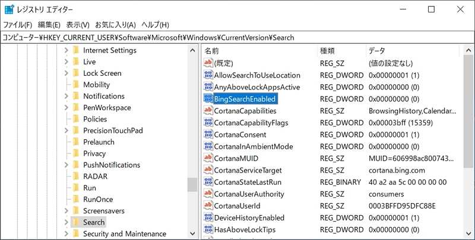The width and height of the screenshot is (475, 240).
Task: Expand the Internet Settings key
Action: click(x=66, y=50)
